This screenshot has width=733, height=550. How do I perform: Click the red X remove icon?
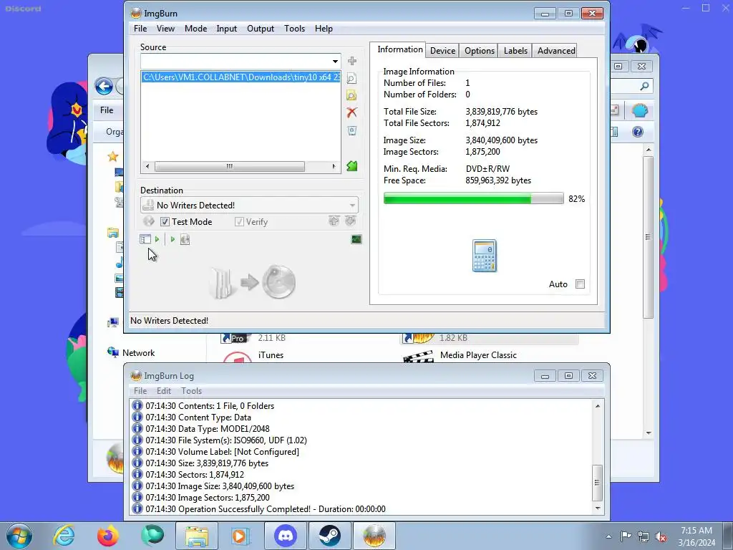pyautogui.click(x=351, y=112)
